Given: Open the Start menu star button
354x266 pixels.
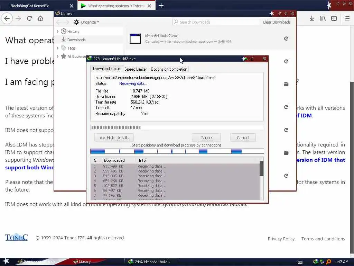Looking at the screenshot, I should pos(6,261).
